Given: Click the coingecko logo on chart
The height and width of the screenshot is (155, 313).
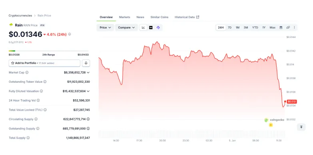Looking at the screenshot, I should coord(274,120).
